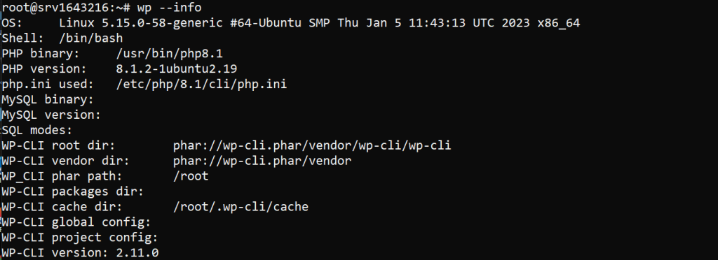The height and width of the screenshot is (260, 718).
Task: Click the x86_64 architecture text
Action: (559, 23)
